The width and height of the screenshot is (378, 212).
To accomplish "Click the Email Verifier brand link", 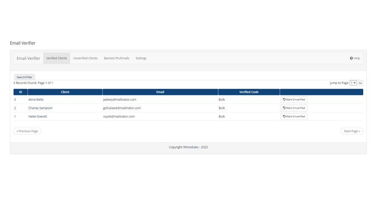I will click(28, 58).
